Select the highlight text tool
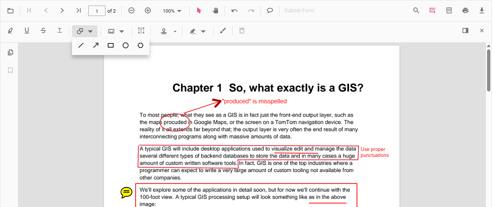 click(x=10, y=31)
